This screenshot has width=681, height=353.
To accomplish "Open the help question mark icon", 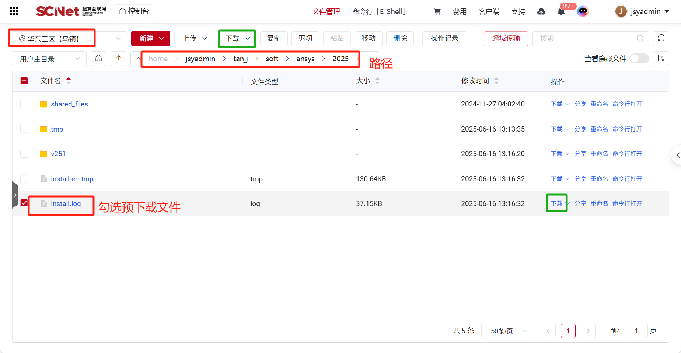I will point(661,59).
